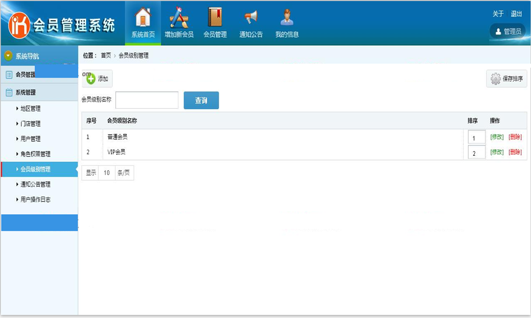The width and height of the screenshot is (531, 318).
Task: Click the gear icon for 保存排序
Action: click(x=495, y=79)
